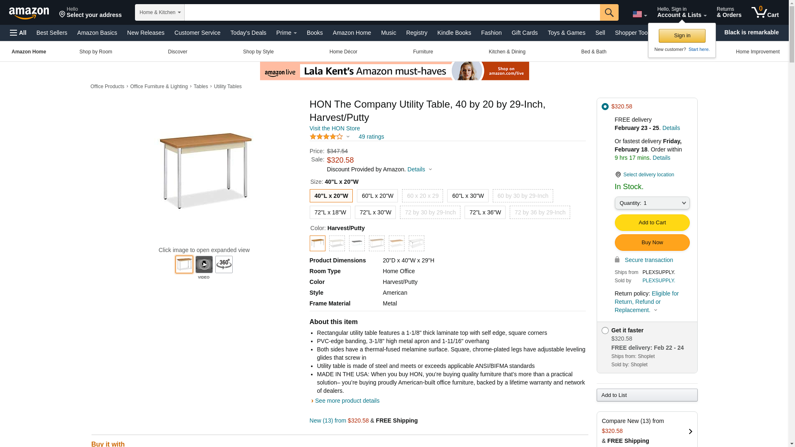Expand the Home & Kitchen search category dropdown
Viewport: 795px width, 447px height.
[x=159, y=12]
